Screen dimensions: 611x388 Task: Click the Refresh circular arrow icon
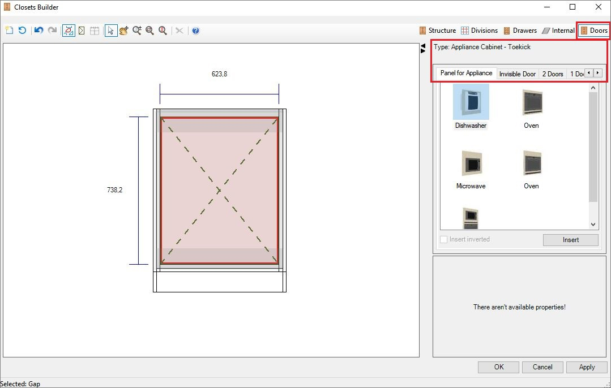point(22,31)
